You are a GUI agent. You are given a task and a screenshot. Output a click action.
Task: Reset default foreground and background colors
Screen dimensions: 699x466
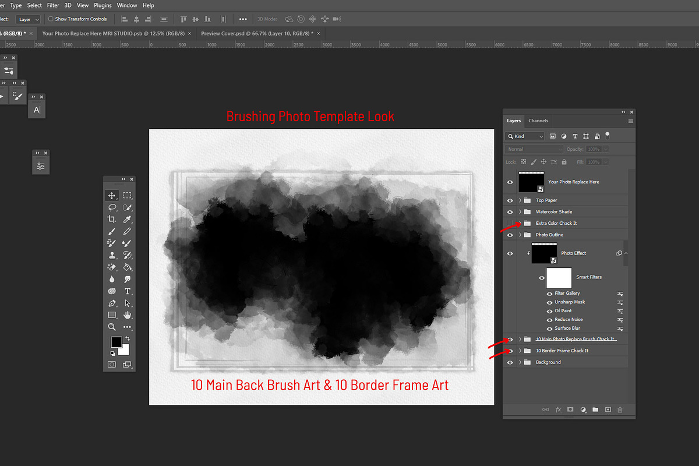point(113,354)
